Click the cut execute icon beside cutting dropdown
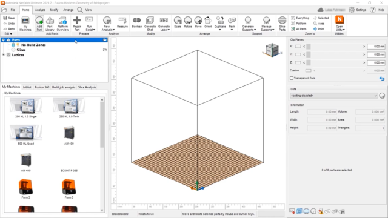 [x=382, y=96]
